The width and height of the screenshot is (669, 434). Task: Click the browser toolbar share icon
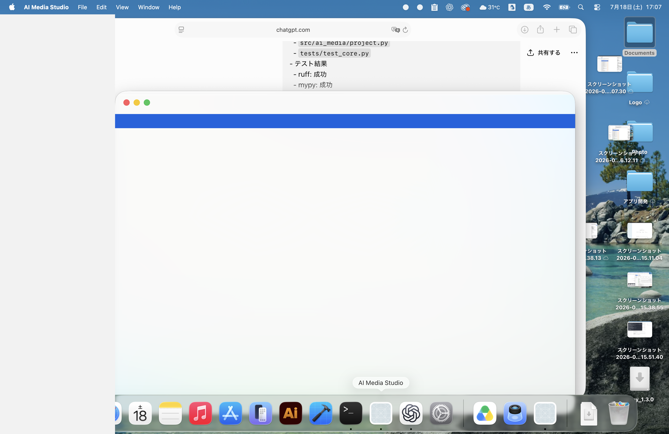click(x=540, y=29)
